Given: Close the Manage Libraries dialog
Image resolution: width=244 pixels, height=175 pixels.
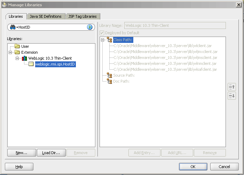Looking at the screenshot, I should (x=238, y=5).
